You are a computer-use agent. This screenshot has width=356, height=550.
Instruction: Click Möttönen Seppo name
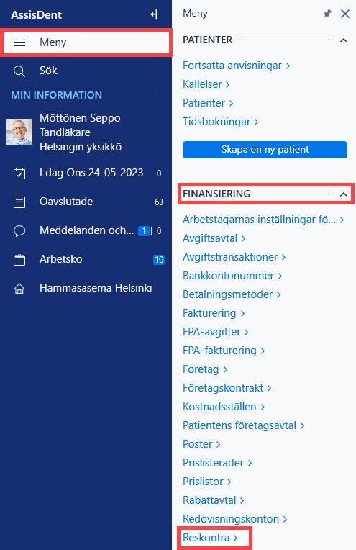tap(80, 118)
